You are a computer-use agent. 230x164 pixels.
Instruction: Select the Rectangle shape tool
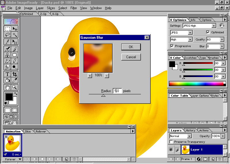click(x=15, y=55)
